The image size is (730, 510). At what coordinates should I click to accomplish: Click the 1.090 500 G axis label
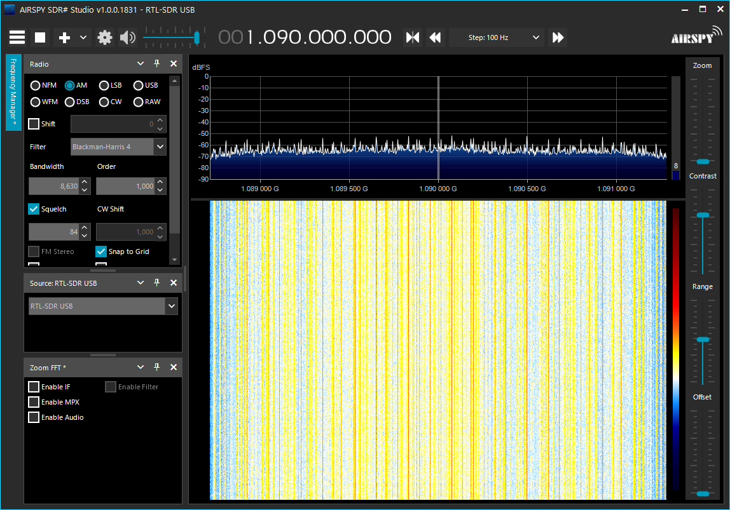pyautogui.click(x=527, y=189)
